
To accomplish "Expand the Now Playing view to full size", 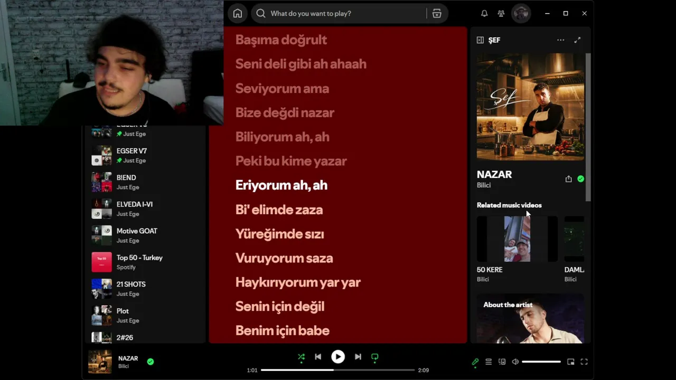I will (577, 40).
